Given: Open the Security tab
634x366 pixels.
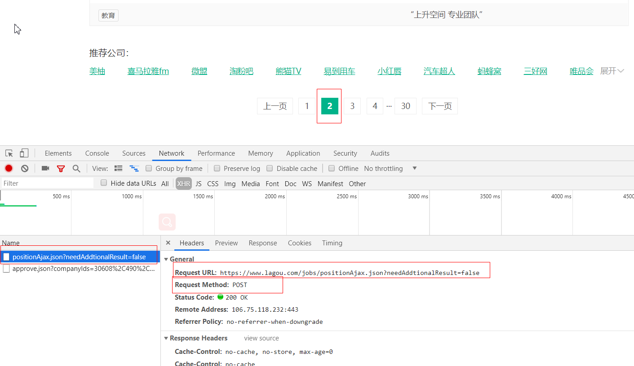Looking at the screenshot, I should pos(345,153).
